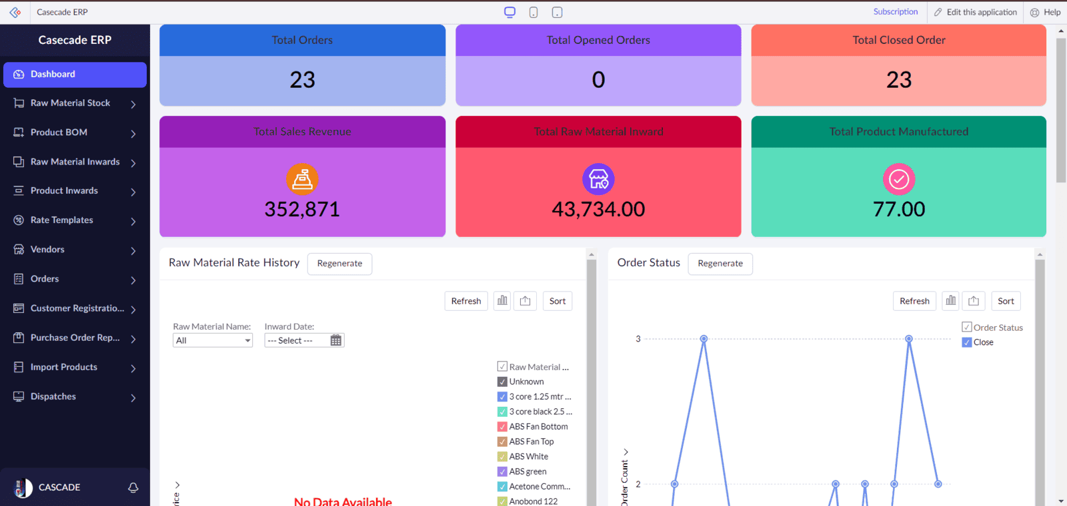This screenshot has height=506, width=1067.
Task: Toggle the 3 core 1.25 mtr checkbox
Action: (502, 396)
